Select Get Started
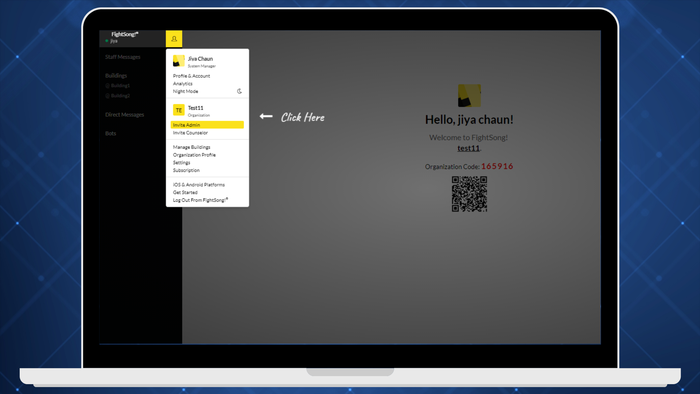700x394 pixels. 185,192
